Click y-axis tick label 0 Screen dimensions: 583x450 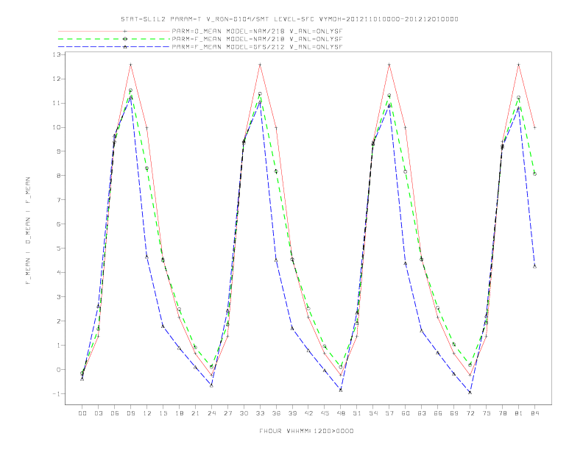point(59,370)
